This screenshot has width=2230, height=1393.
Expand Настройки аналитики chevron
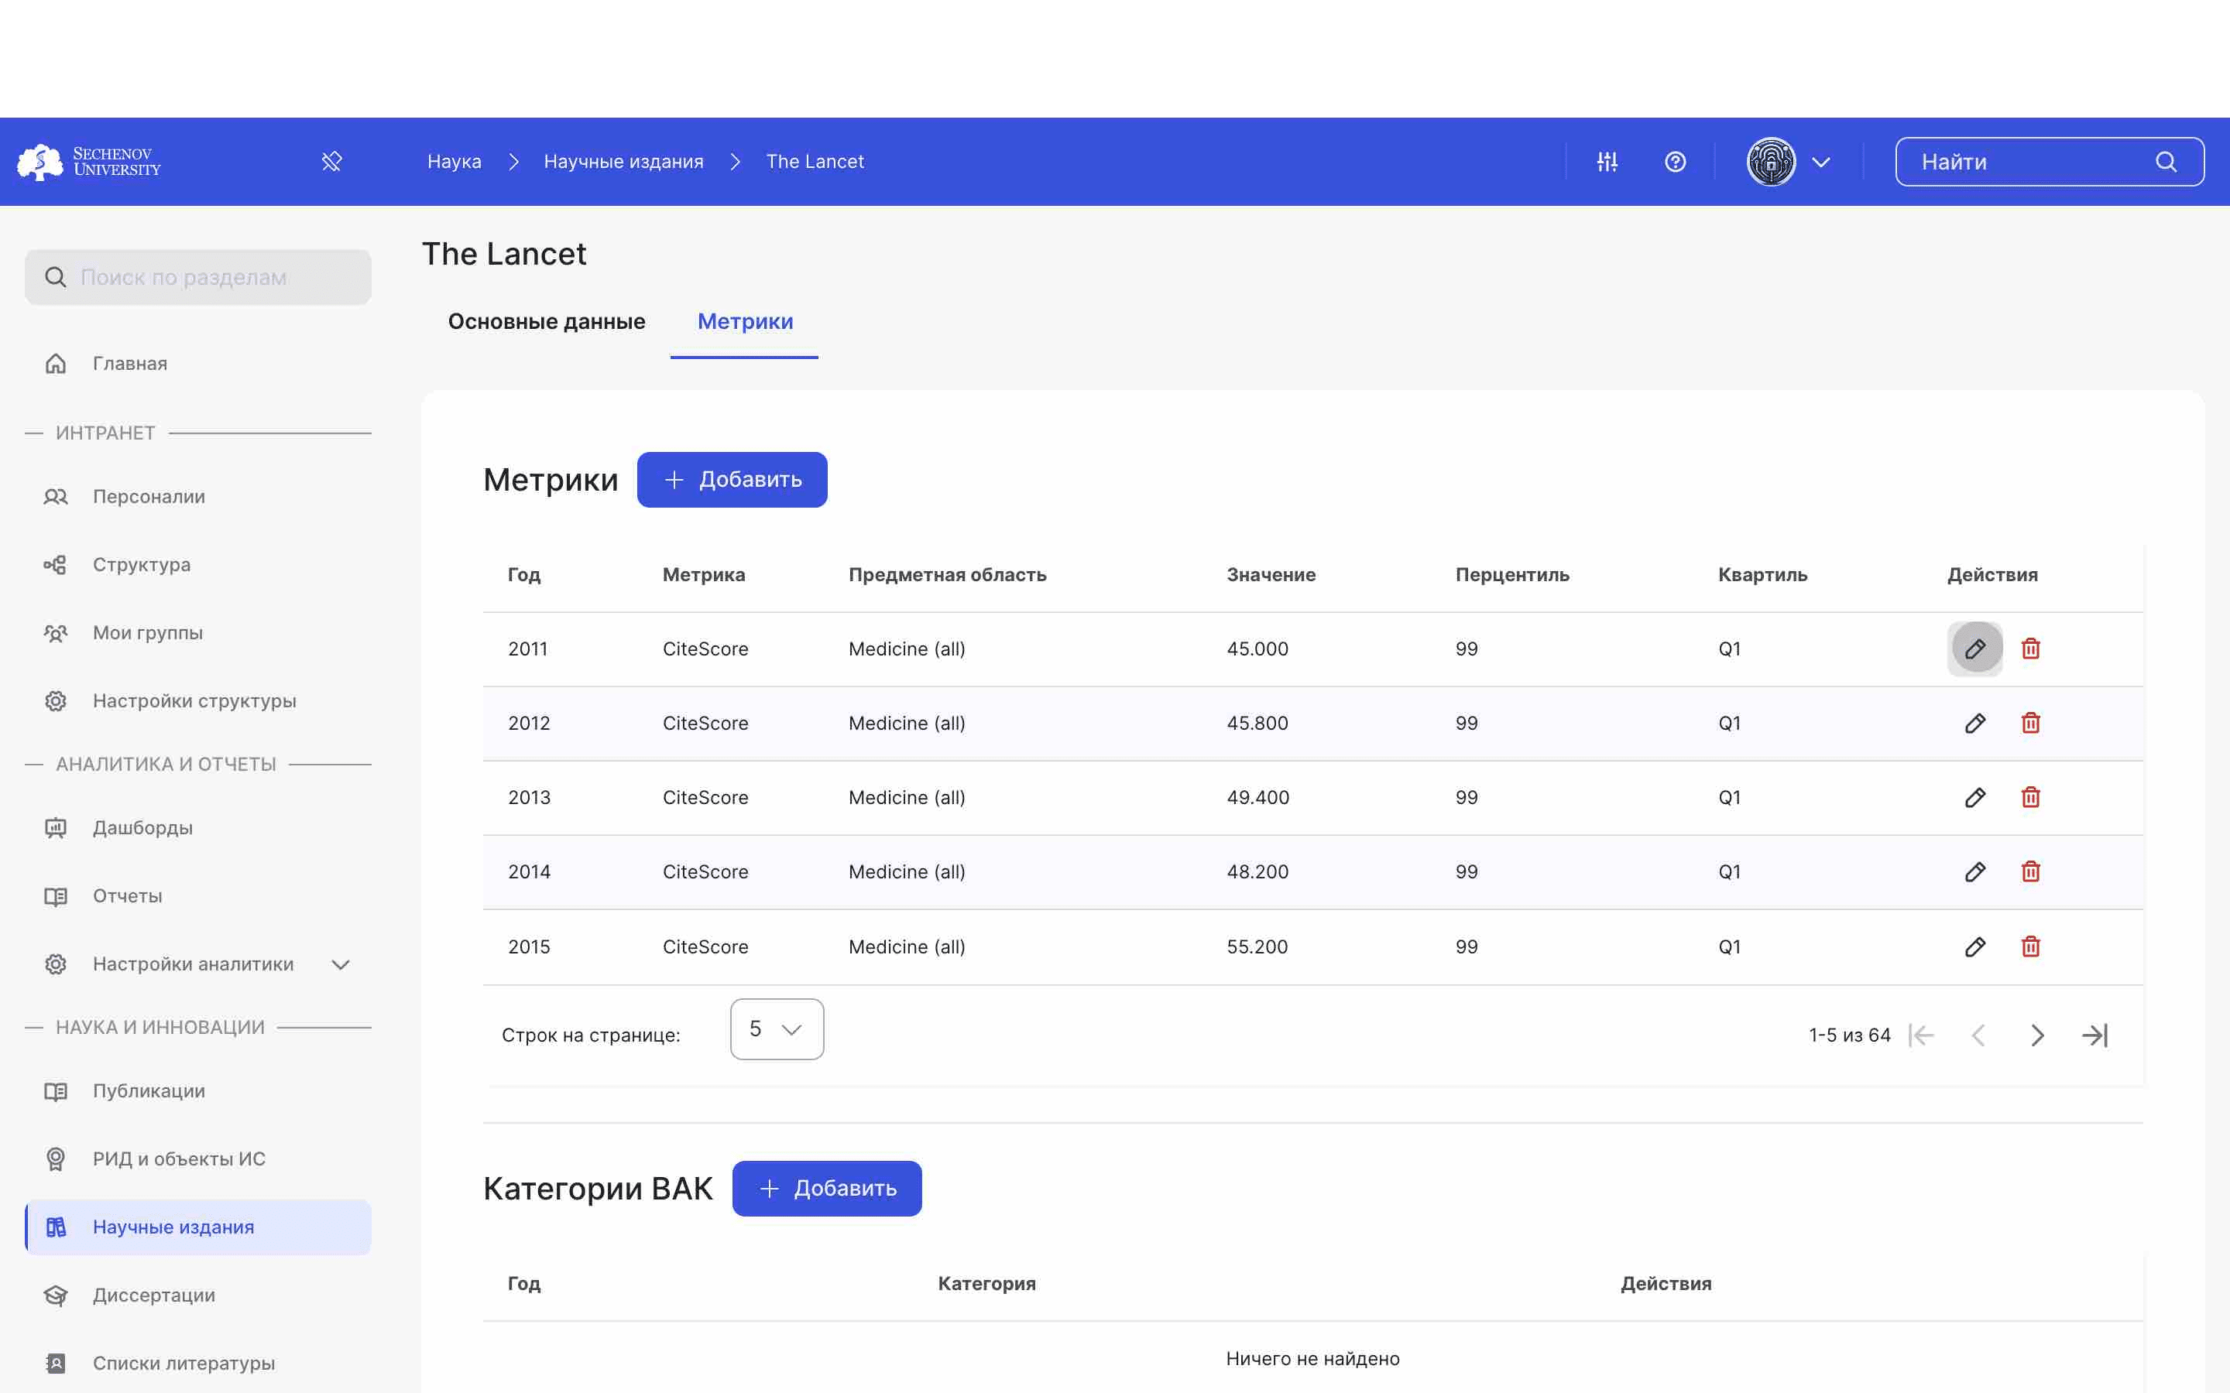[341, 964]
